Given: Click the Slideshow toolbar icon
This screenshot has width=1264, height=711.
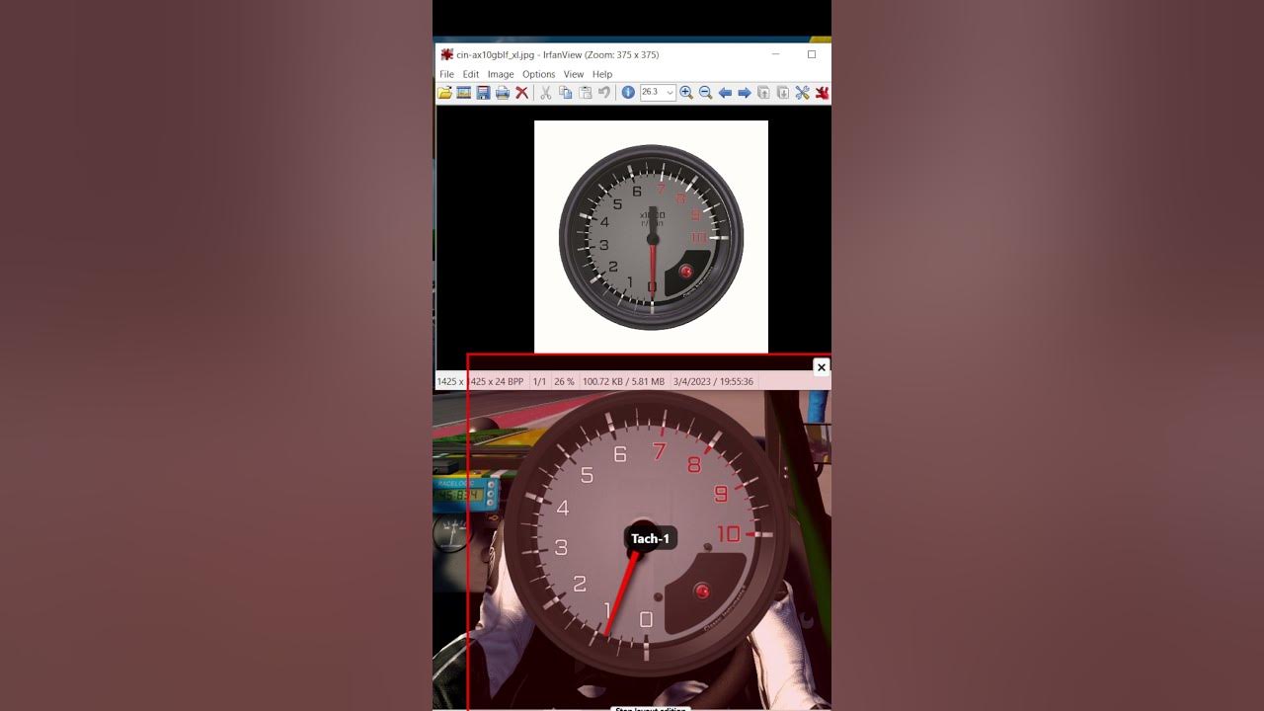Looking at the screenshot, I should 463,93.
